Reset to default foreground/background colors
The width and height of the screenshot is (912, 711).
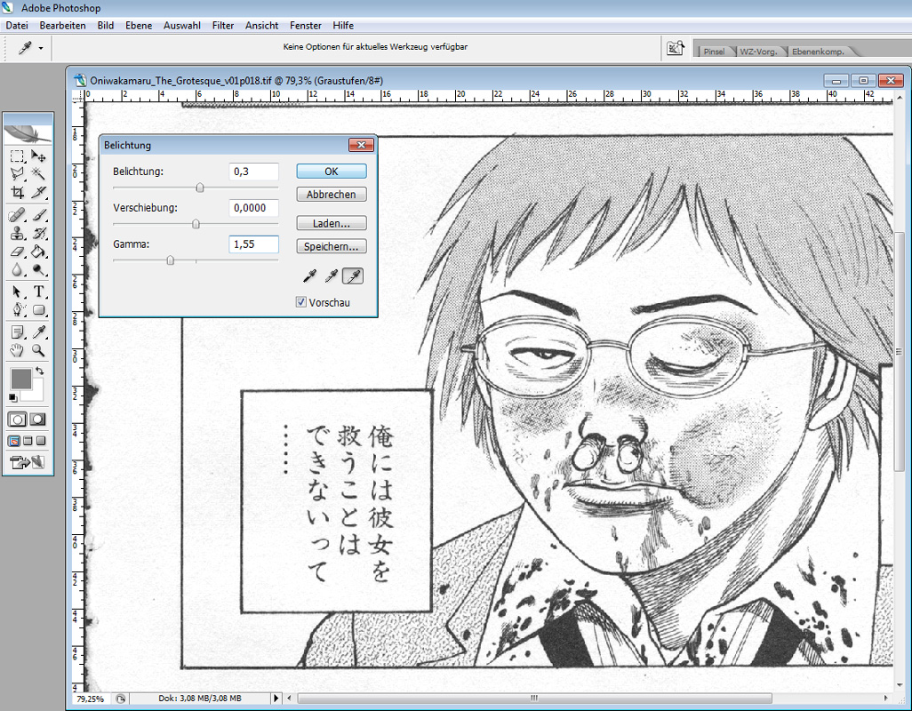pos(13,397)
